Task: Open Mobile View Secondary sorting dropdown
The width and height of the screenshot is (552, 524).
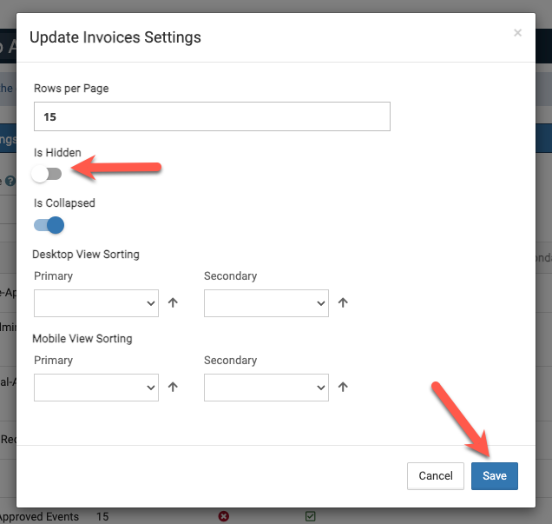Action: tap(266, 387)
